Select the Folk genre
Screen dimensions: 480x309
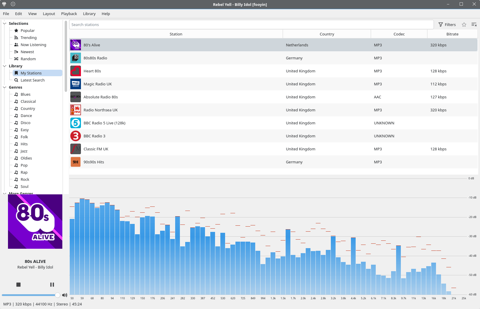pos(24,137)
